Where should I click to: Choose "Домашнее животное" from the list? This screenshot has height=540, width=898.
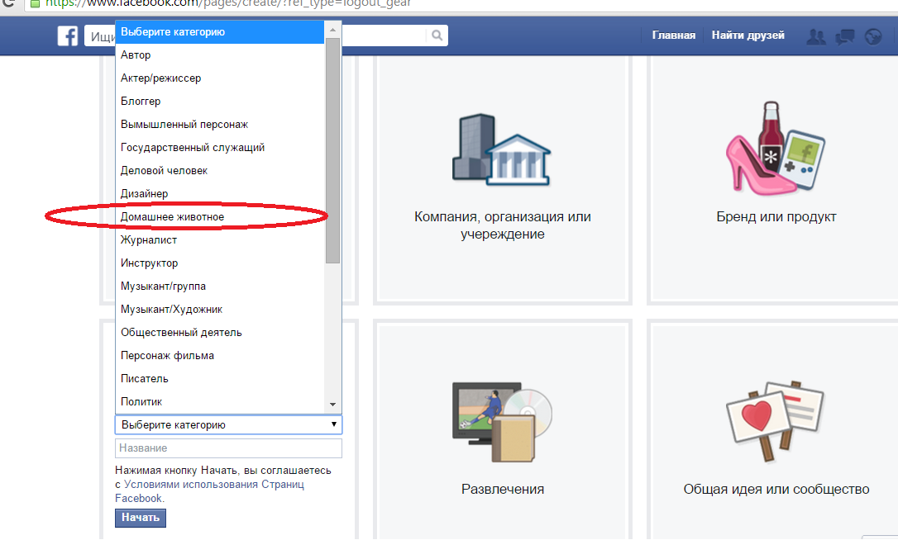pyautogui.click(x=172, y=217)
